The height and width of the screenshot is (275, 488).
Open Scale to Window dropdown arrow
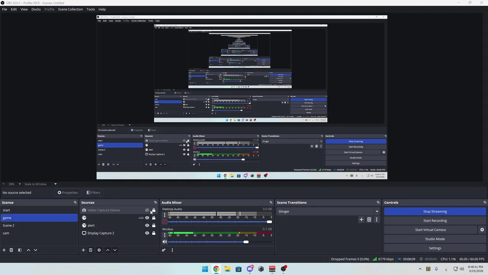pos(55,184)
